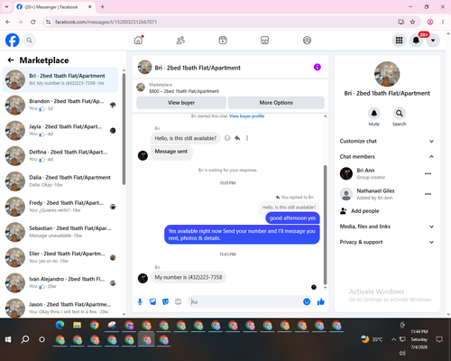Viewport: 451px width, 361px height.
Task: Click conversation list scrollbar
Action: click(x=124, y=129)
